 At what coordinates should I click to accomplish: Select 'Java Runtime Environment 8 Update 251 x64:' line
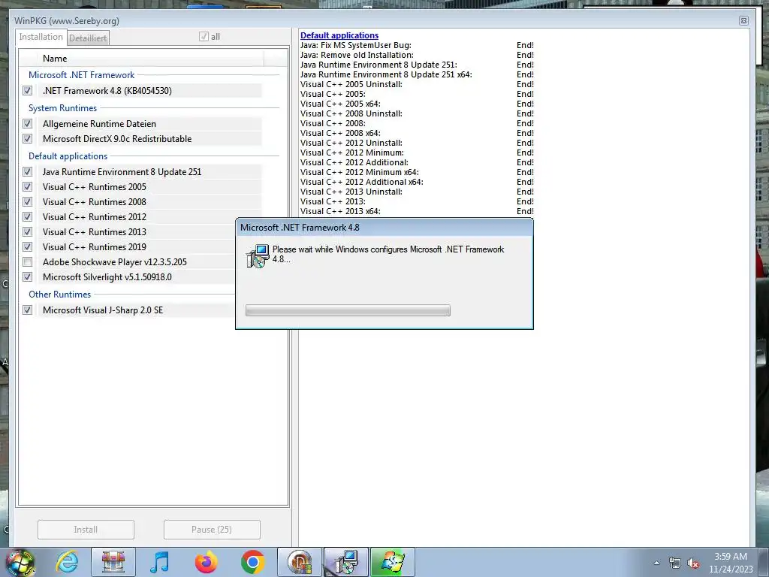point(386,74)
